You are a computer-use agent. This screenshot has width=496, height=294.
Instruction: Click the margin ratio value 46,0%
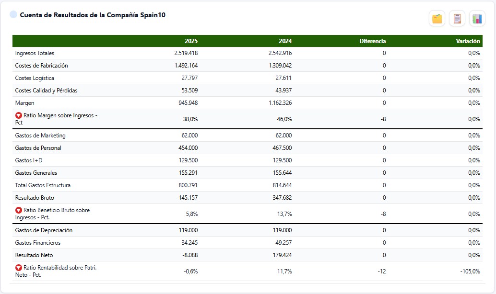(284, 119)
